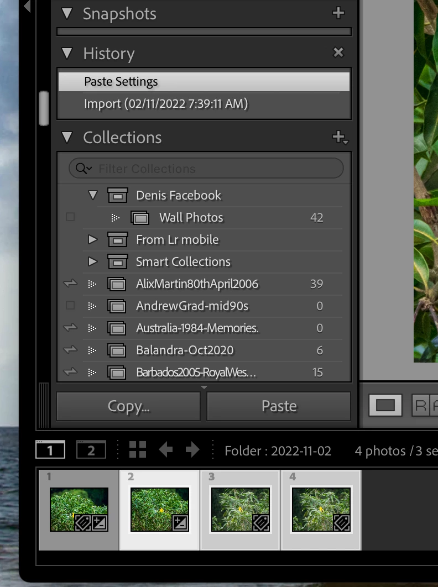Viewport: 438px width, 587px height.
Task: Select filmstrip thumbnail 2
Action: (x=160, y=510)
